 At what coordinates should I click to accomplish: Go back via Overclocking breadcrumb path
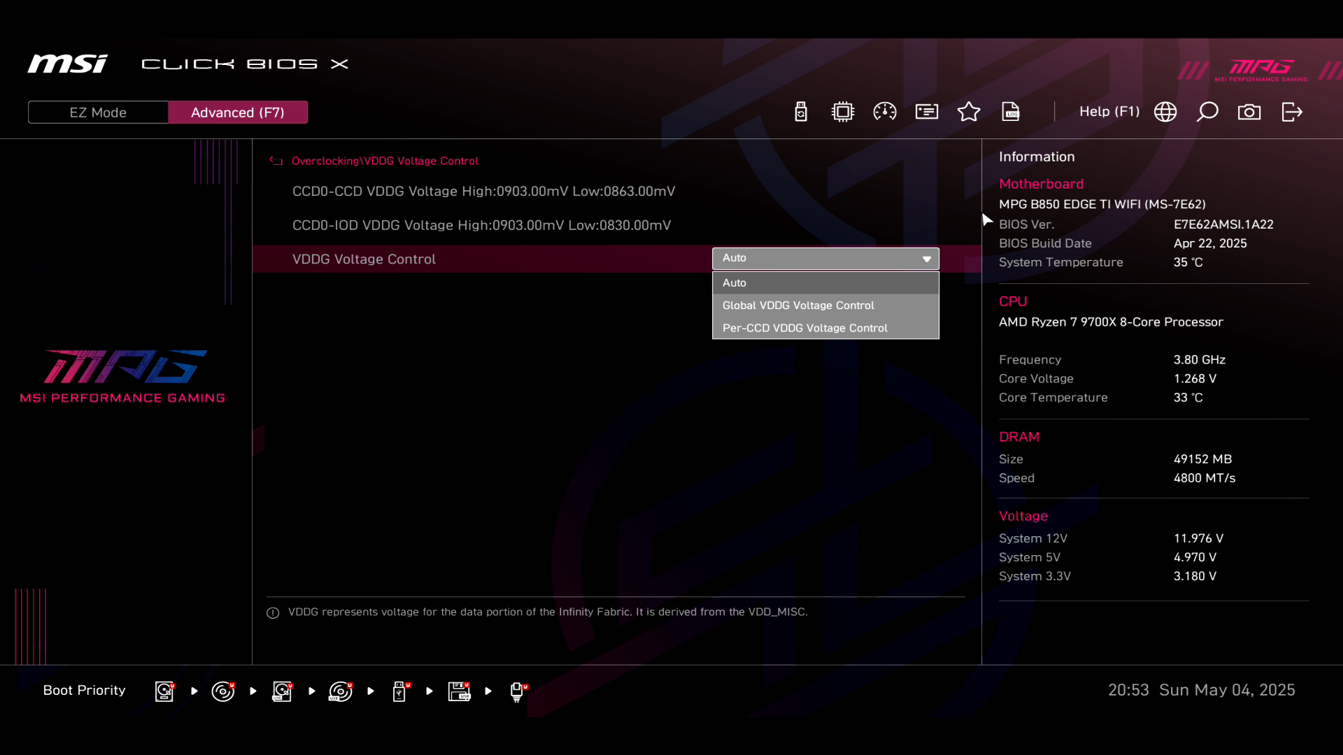[x=325, y=161]
